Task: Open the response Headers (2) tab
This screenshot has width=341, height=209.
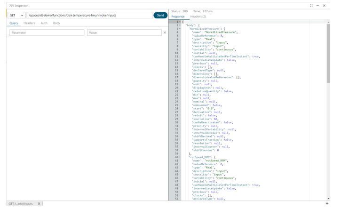Action: (198, 16)
